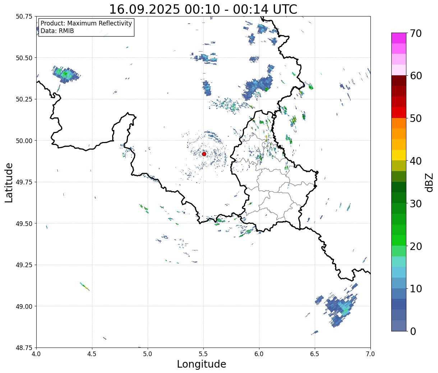Click the latitude tick label 49.75
The width and height of the screenshot is (438, 373).
pos(24,182)
